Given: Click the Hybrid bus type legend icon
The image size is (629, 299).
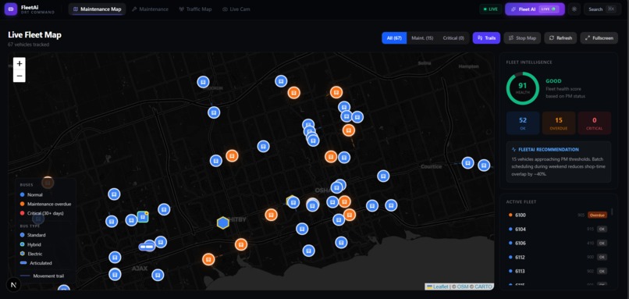Looking at the screenshot, I should click(x=22, y=244).
